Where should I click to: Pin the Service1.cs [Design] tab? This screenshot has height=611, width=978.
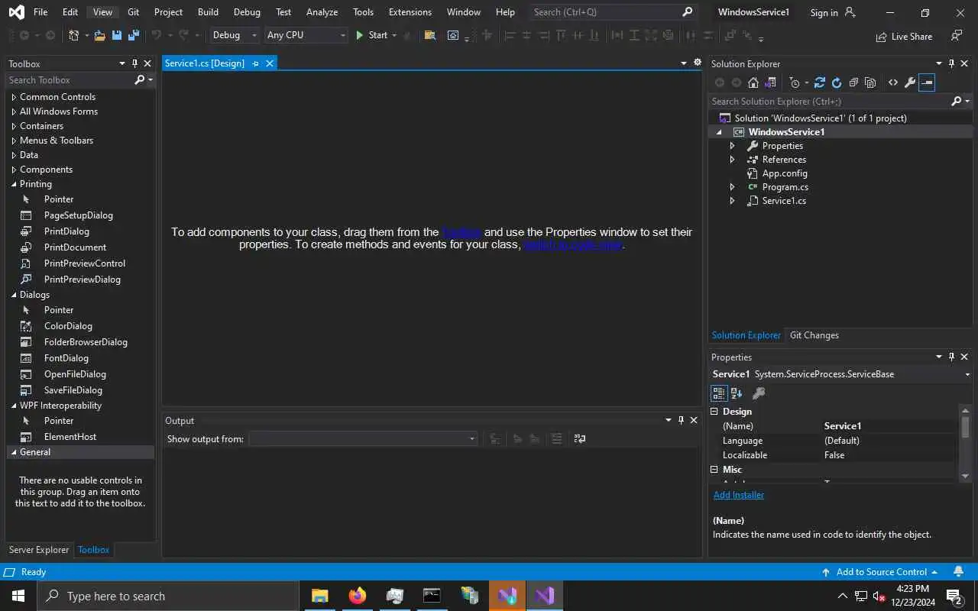255,63
